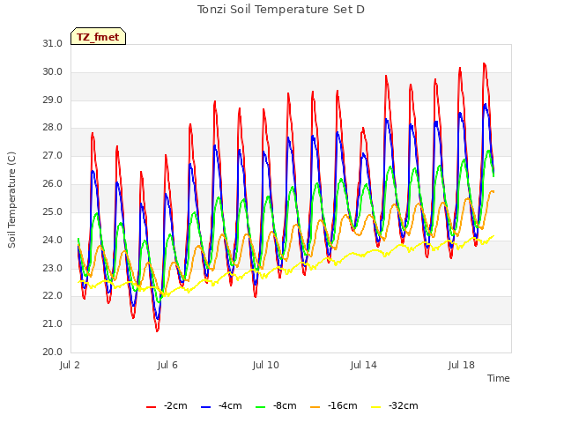Viewport: 564px width, 423px height.
Task: Click the 22.0 y-axis tick label
Action: [53, 296]
